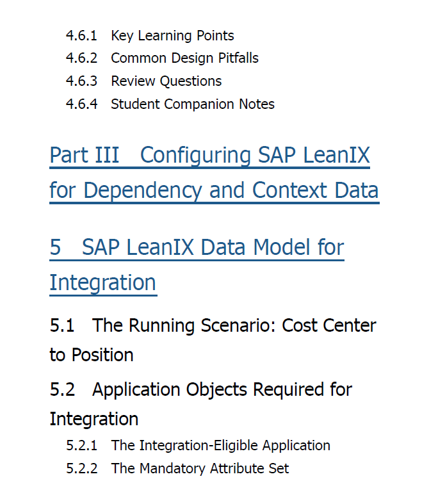Click section number 5.2.2
Viewport: 438px width, 488px height.
(x=81, y=469)
